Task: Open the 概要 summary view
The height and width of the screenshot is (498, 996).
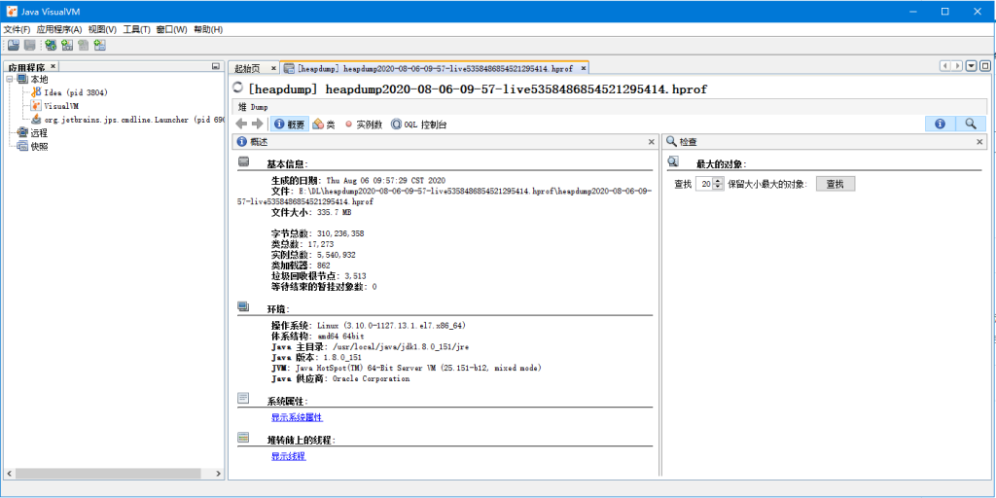Action: pos(290,124)
